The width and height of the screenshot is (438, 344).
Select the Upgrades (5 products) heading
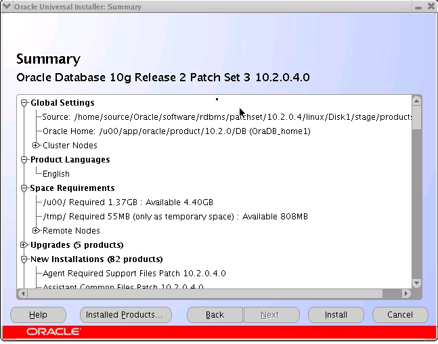[x=76, y=245]
